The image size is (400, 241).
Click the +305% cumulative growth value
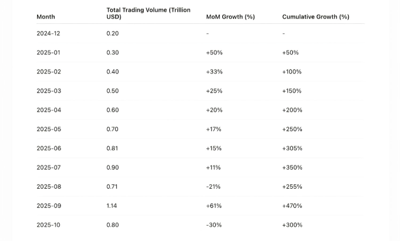click(292, 149)
